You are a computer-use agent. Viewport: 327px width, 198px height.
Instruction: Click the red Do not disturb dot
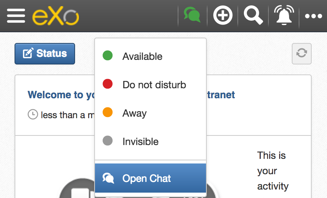pyautogui.click(x=108, y=84)
